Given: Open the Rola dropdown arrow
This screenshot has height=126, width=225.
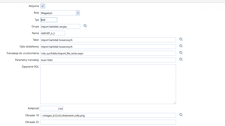Looking at the screenshot, I should point(78,13).
